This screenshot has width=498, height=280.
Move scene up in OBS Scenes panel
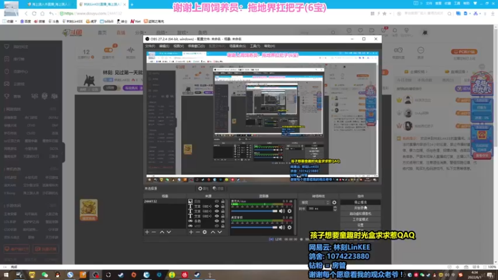pos(162,232)
